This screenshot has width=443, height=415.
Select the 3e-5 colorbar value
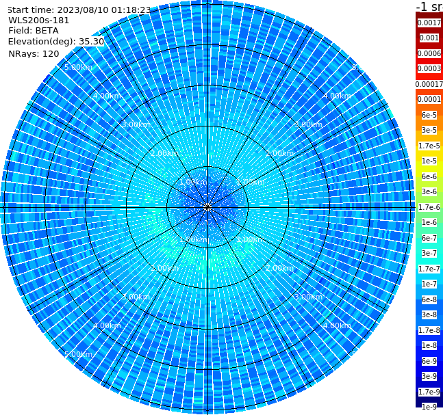(429, 130)
